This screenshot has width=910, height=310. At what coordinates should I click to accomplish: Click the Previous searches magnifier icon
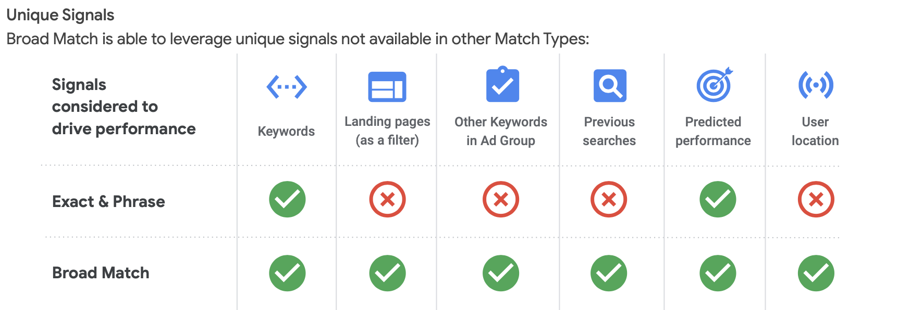point(610,86)
